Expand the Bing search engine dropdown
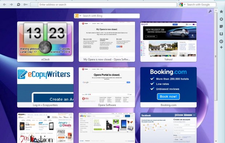Screen dimensions: 225x143 81,16
